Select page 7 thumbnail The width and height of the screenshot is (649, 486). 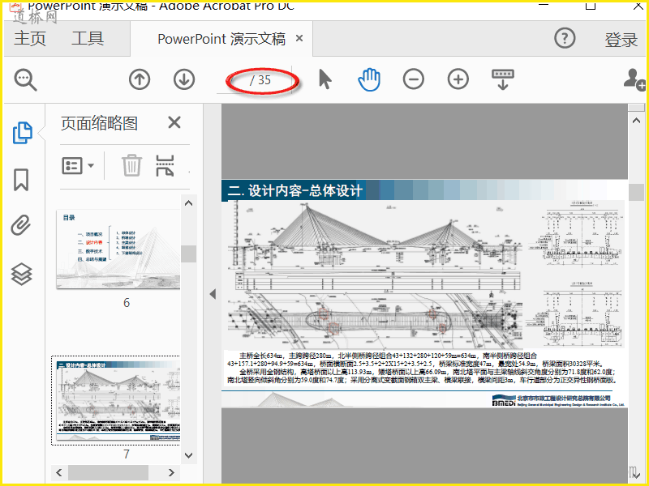click(118, 400)
